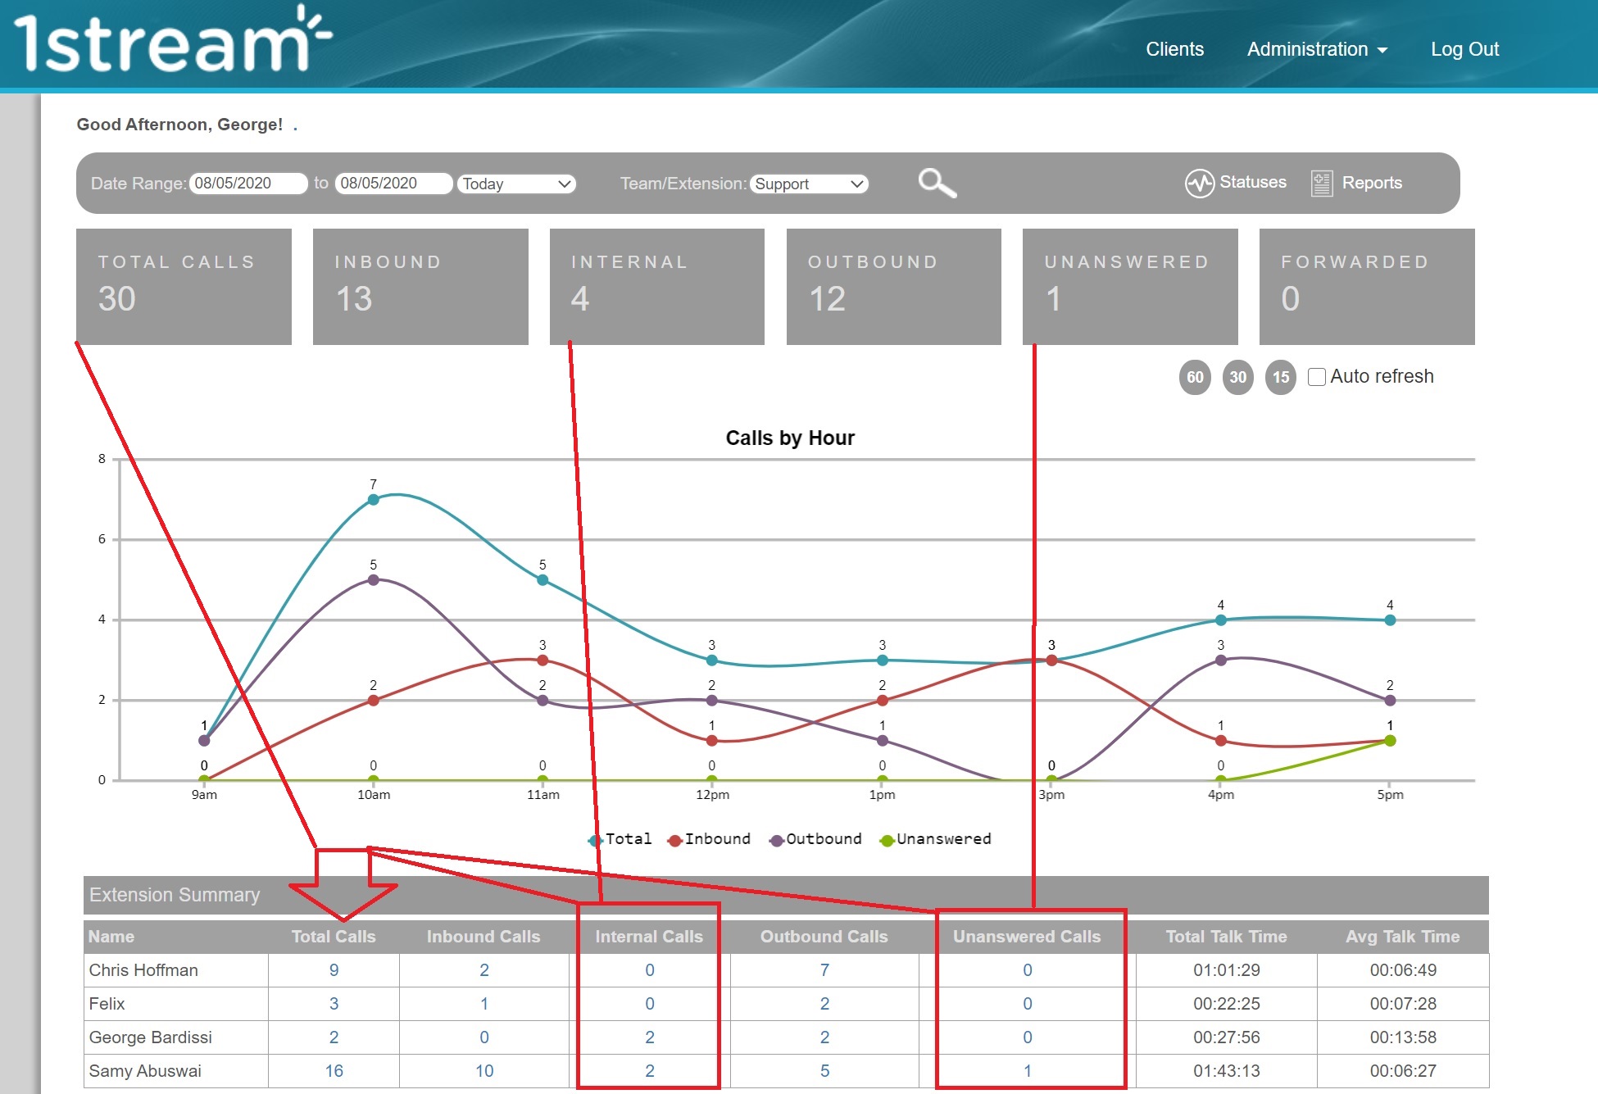Open the Team/Extension Support dropdown
The height and width of the screenshot is (1094, 1598).
(809, 184)
